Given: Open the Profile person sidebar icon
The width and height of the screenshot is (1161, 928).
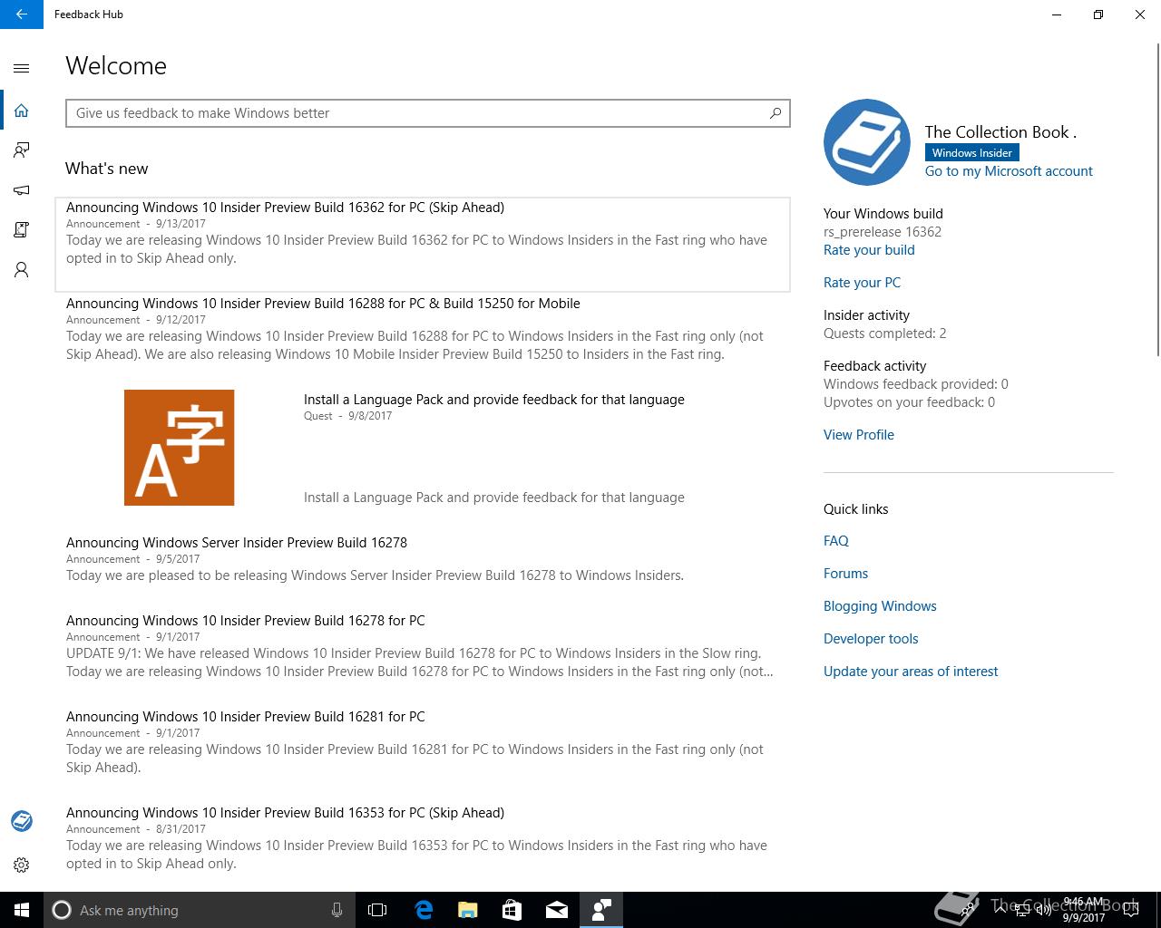Looking at the screenshot, I should (x=22, y=270).
